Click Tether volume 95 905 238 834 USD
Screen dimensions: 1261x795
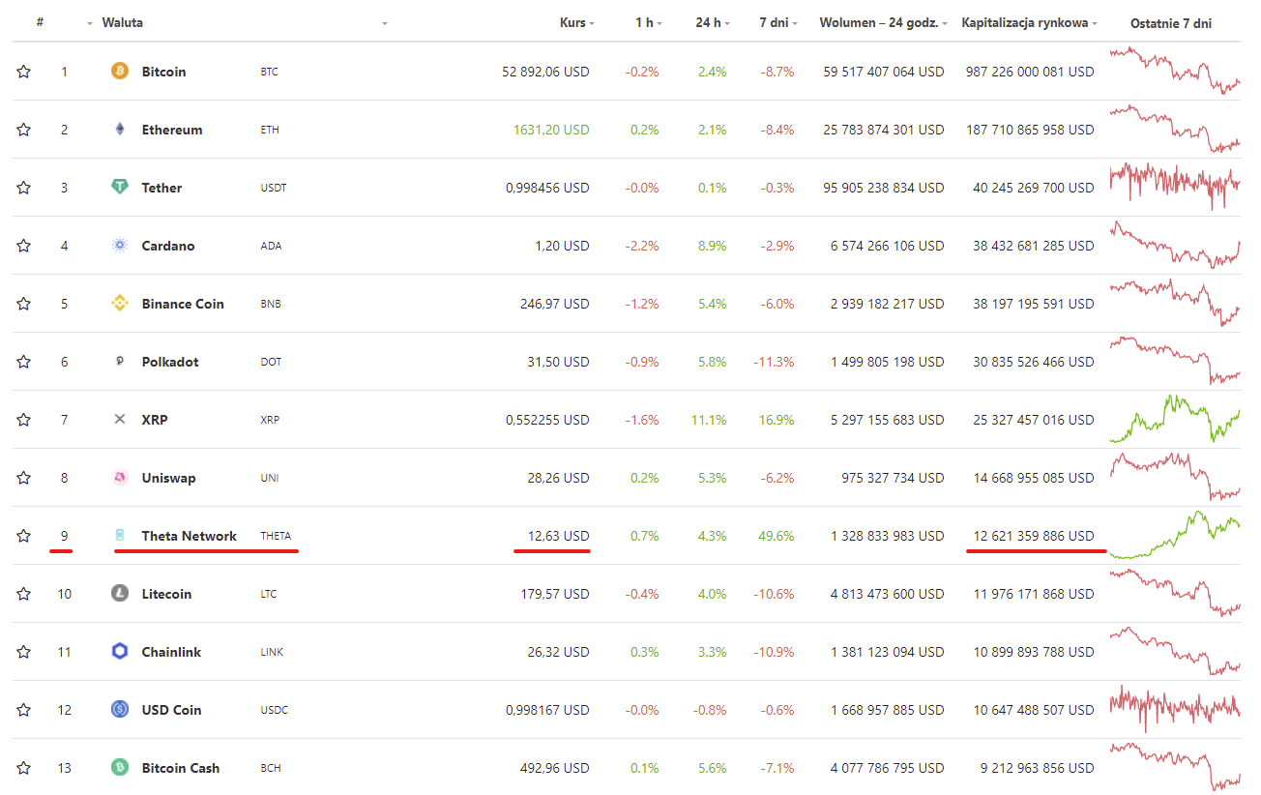point(884,188)
